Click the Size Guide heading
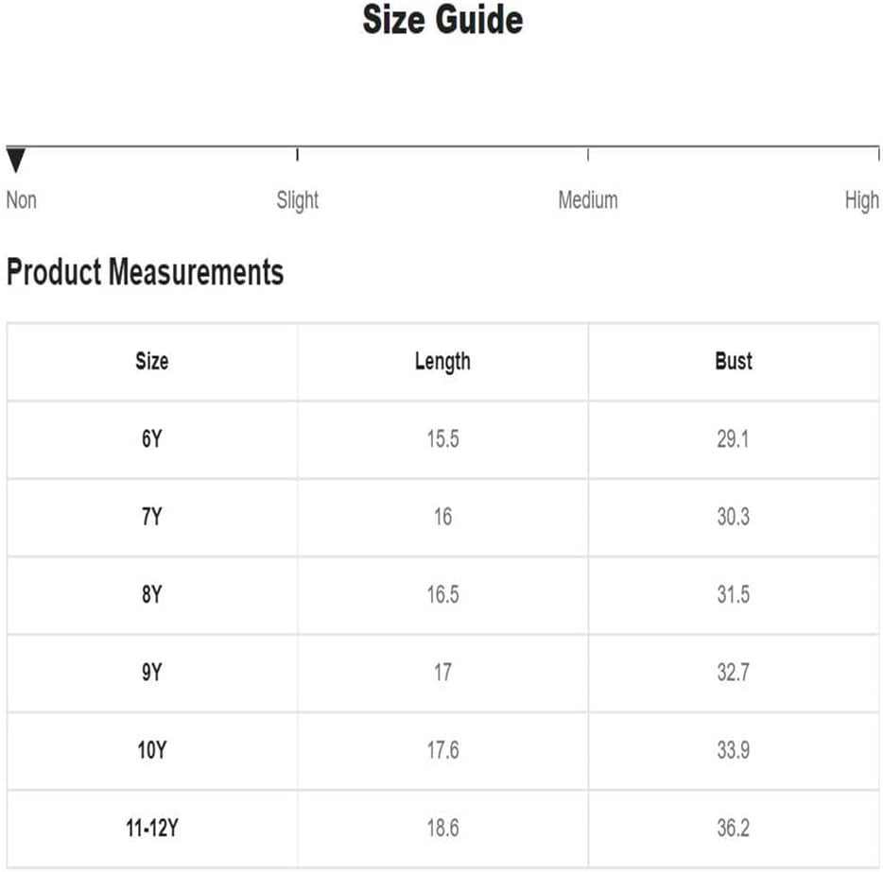This screenshot has width=883, height=872. point(442,20)
